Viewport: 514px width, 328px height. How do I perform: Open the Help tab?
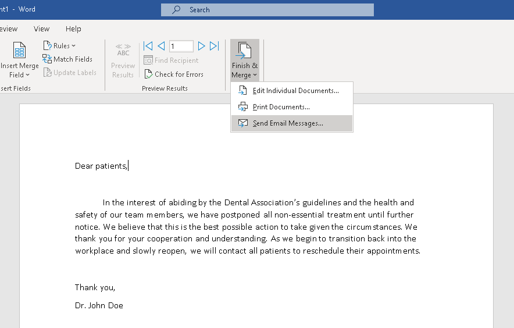point(73,29)
